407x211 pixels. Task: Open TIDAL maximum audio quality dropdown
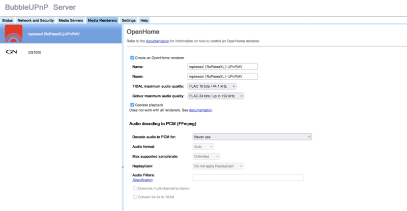212,86
